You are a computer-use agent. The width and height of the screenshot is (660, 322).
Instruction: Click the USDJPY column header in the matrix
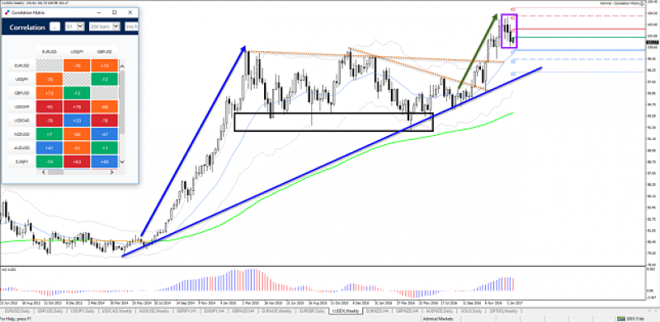(x=77, y=52)
